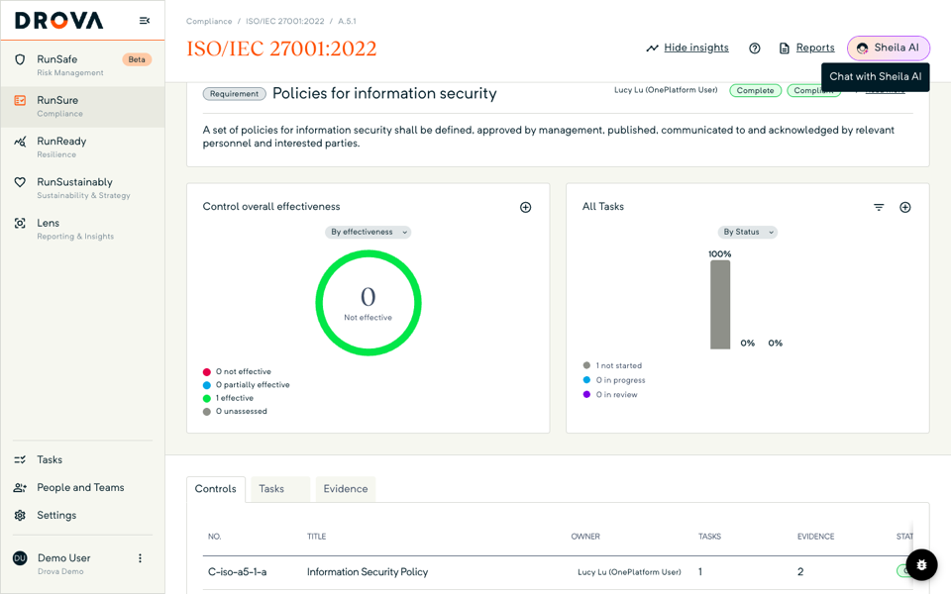Open Sheila AI chat button
The image size is (951, 594).
click(x=889, y=49)
